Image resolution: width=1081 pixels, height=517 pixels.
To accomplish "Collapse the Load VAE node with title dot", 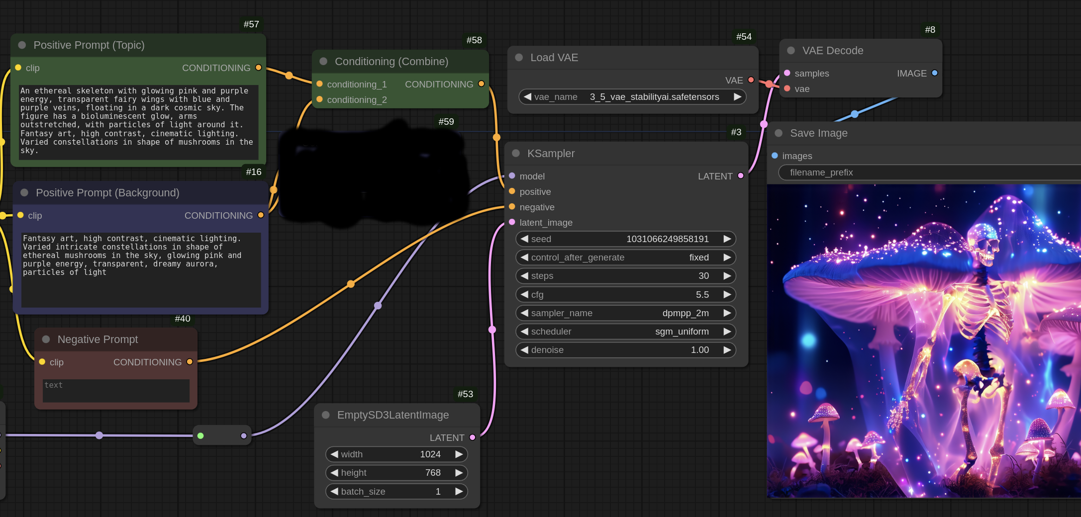I will pos(519,58).
